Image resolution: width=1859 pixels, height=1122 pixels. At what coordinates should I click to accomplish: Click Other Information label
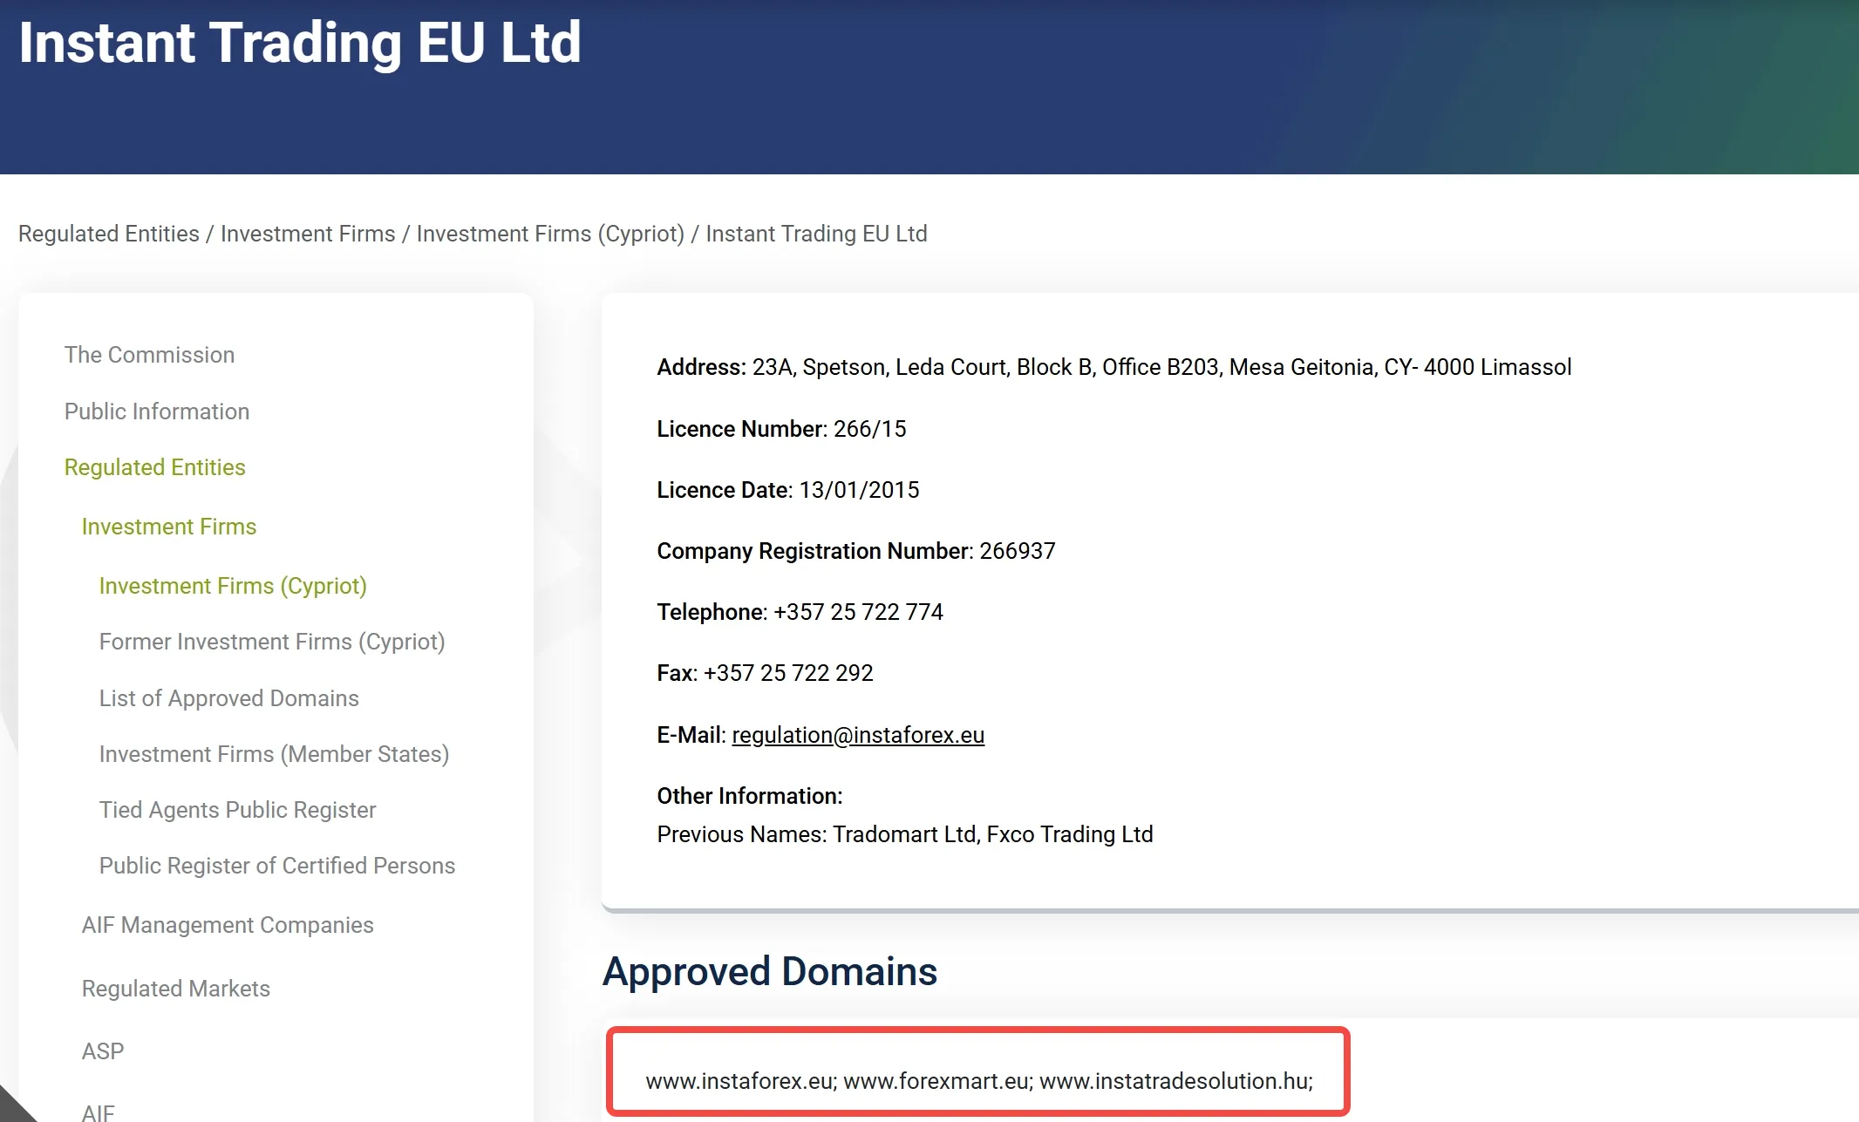[750, 796]
